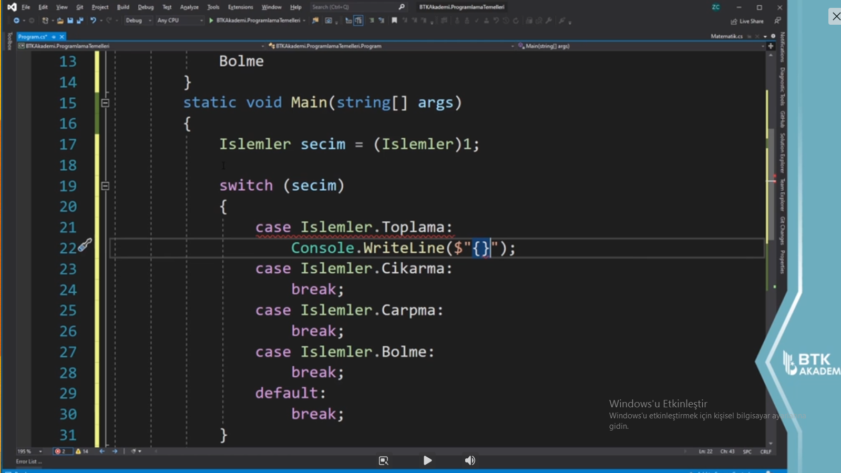Click the video player picture-in-picture icon

tap(384, 460)
